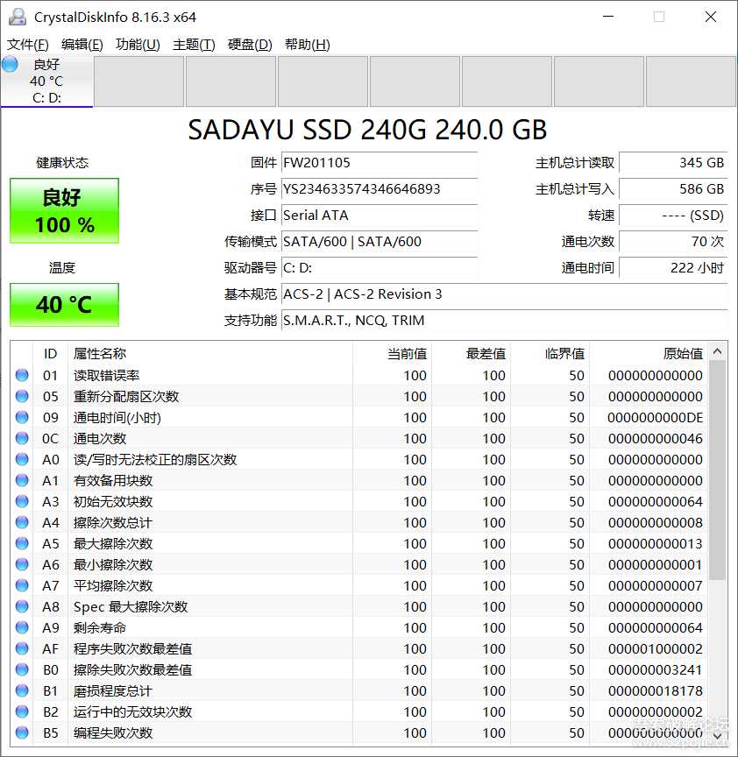Click blue status icon of 剩余寿命 row (A9)

(x=22, y=628)
